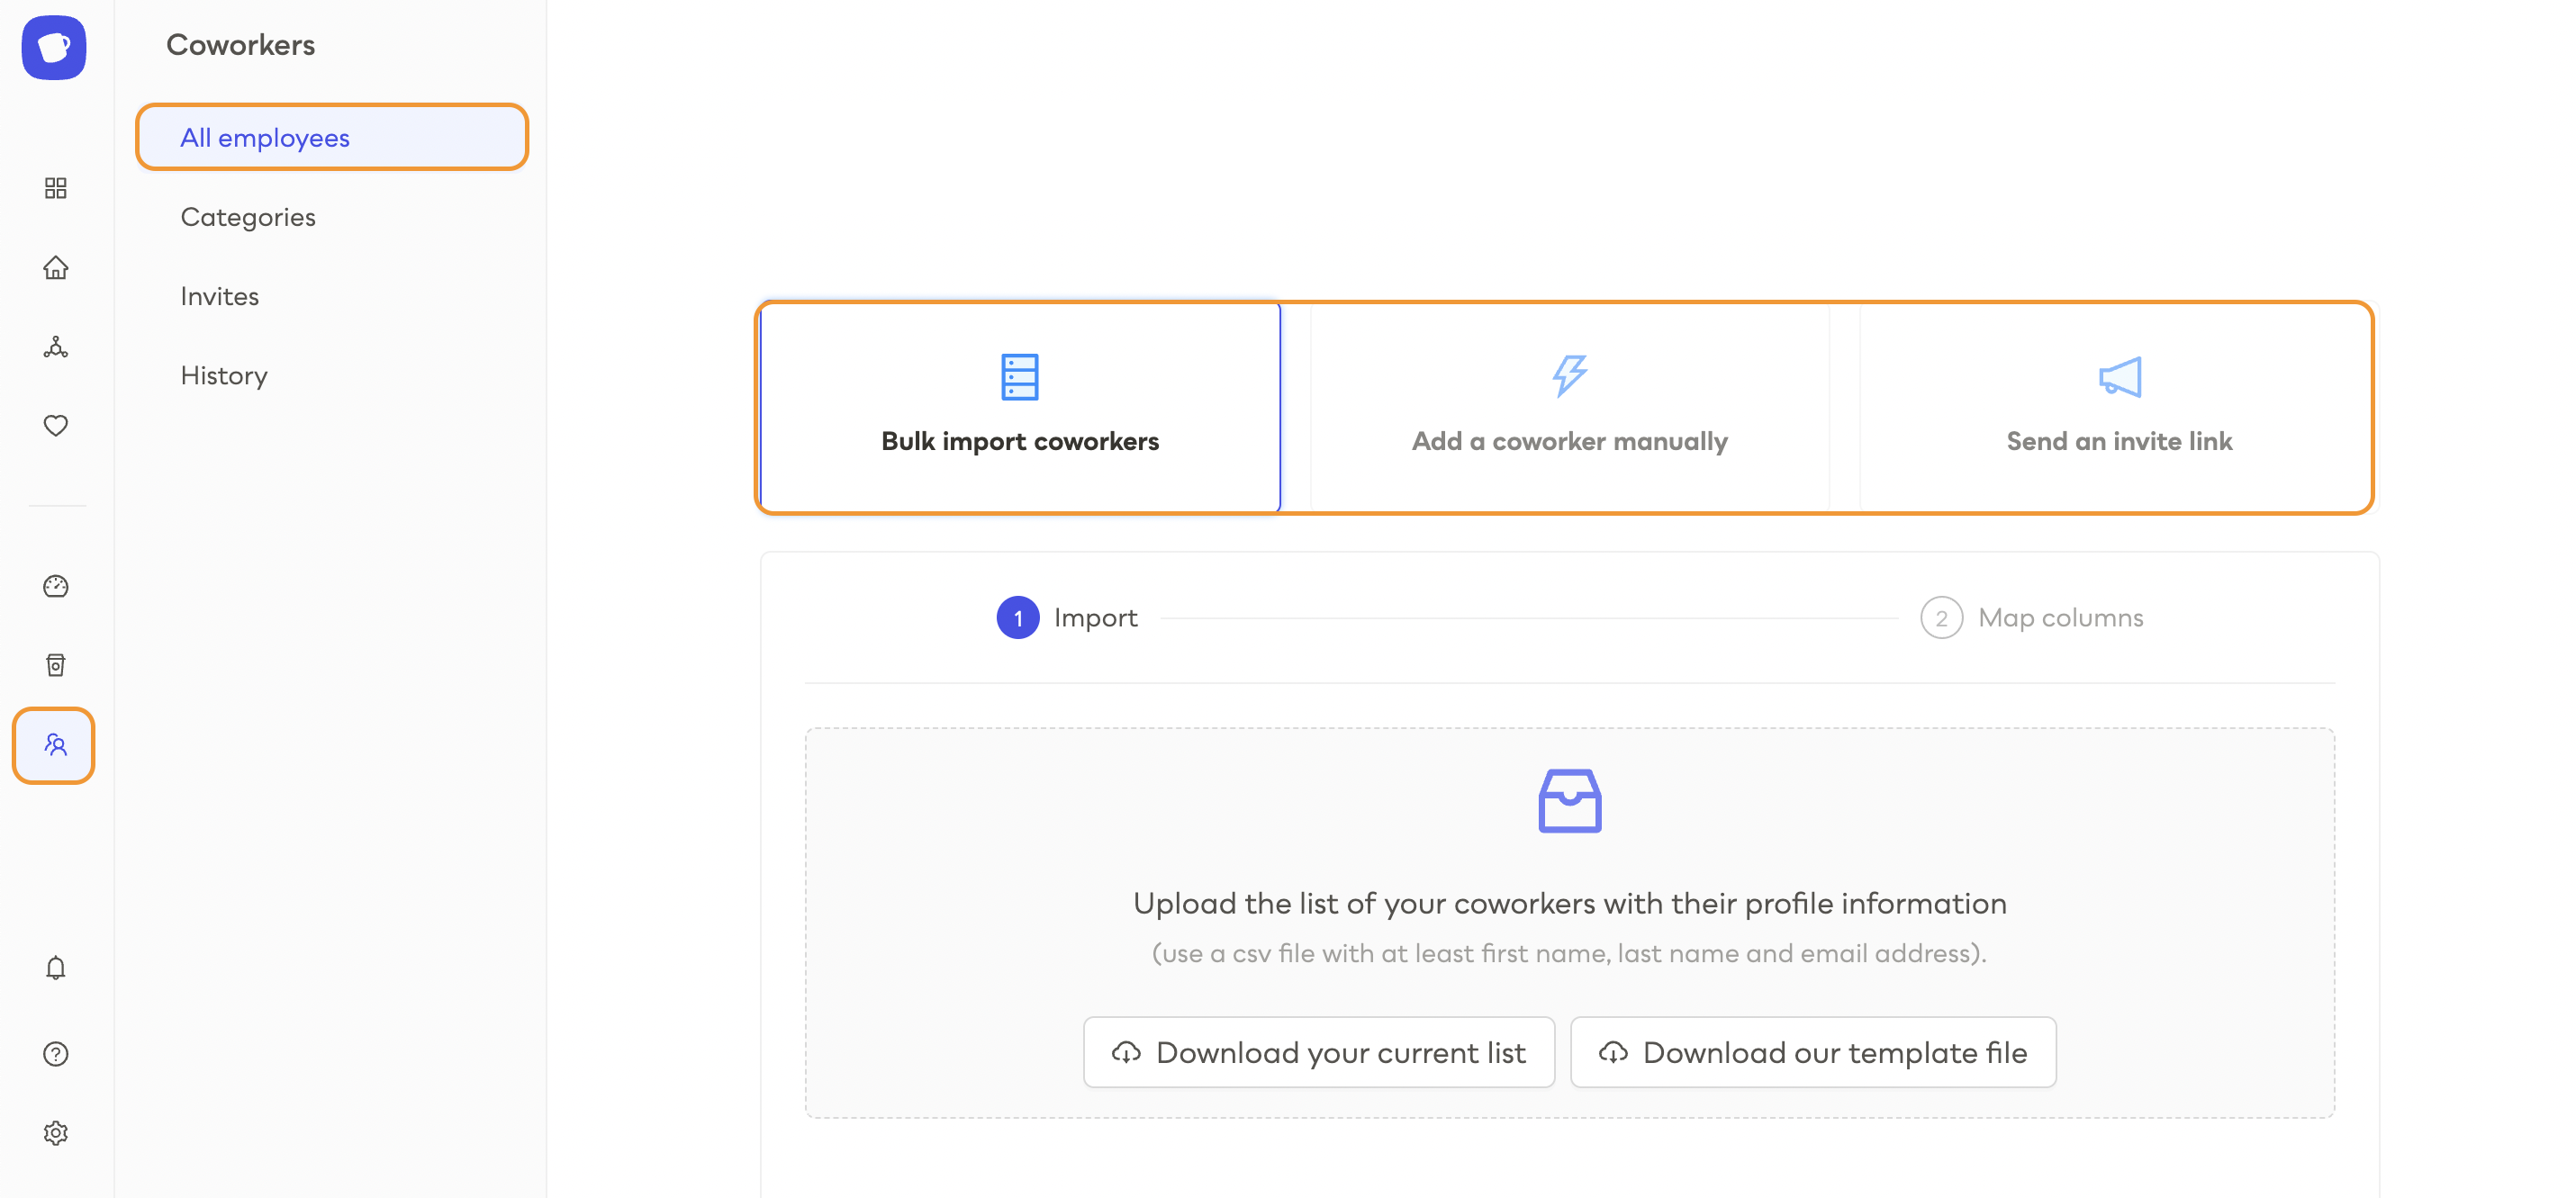
Task: Click the csv file requirements hint text
Action: click(1569, 953)
